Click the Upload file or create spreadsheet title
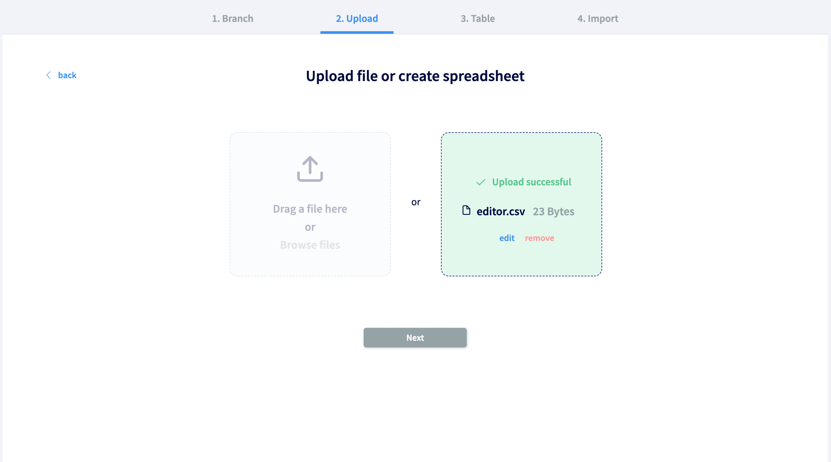 [415, 76]
